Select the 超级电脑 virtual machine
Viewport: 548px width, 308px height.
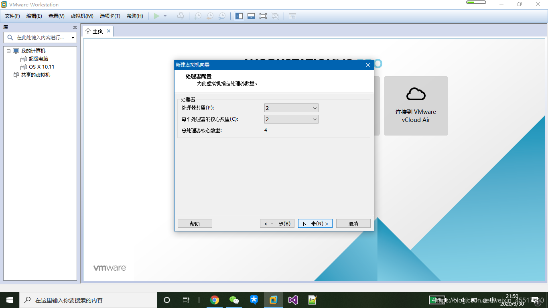(39, 59)
